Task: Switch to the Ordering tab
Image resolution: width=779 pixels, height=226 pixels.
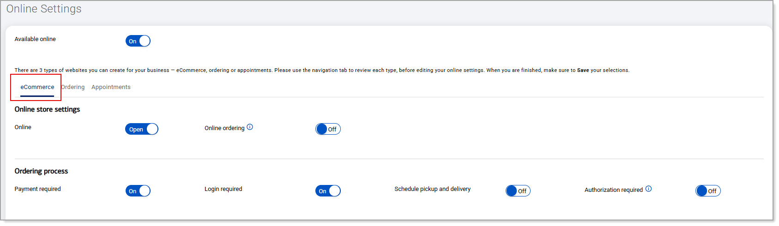Action: 73,87
